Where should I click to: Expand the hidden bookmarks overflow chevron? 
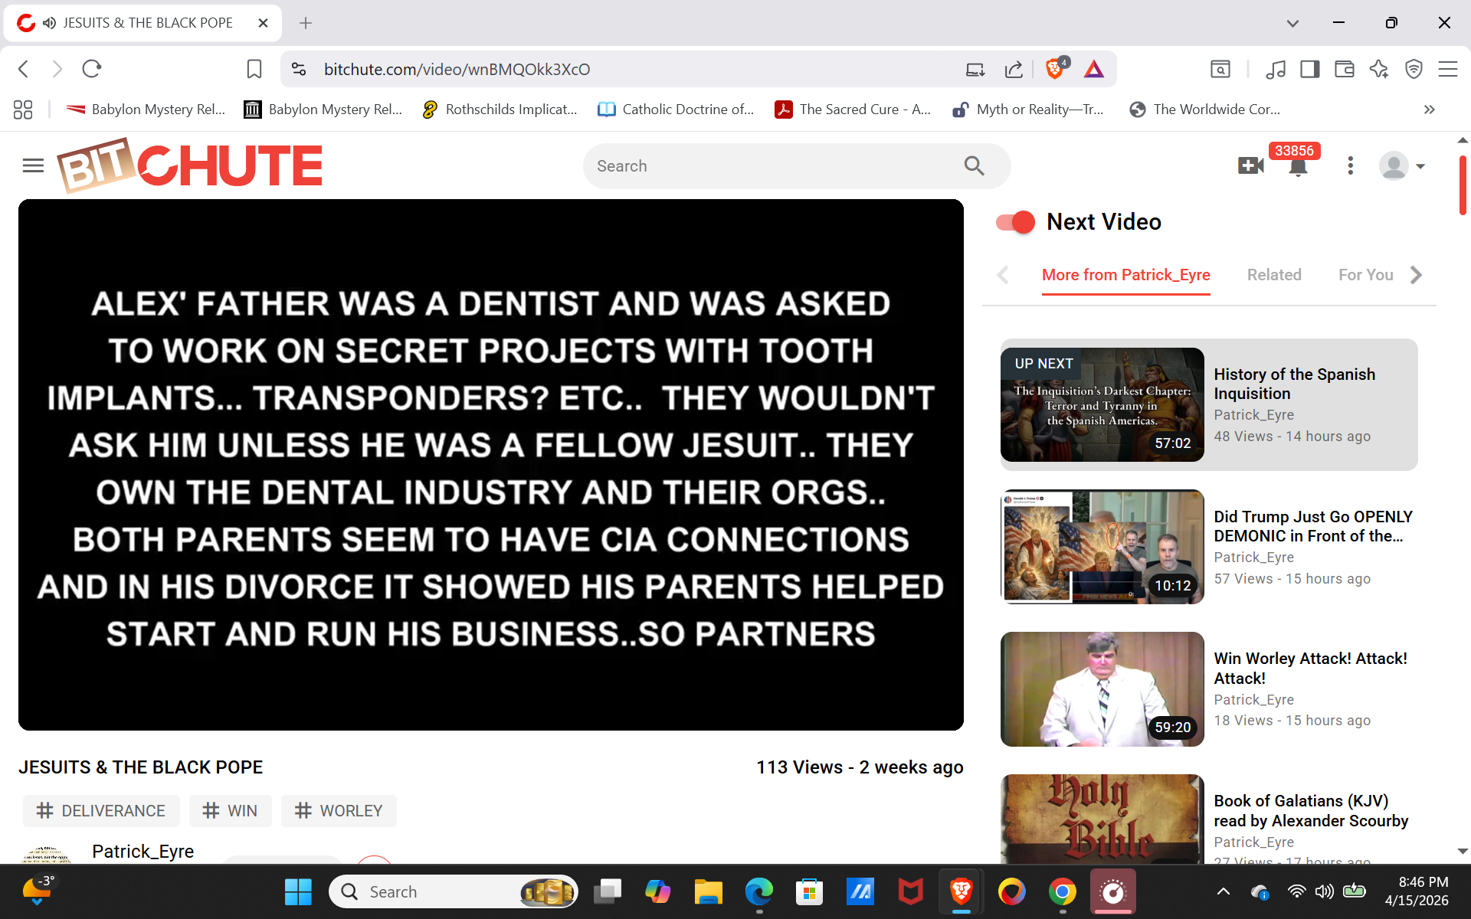click(x=1429, y=110)
